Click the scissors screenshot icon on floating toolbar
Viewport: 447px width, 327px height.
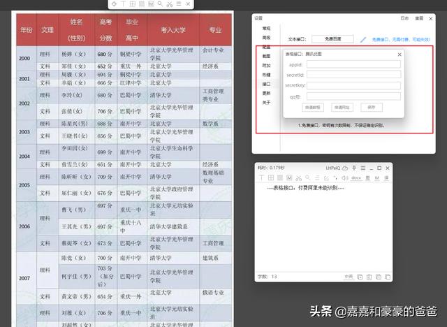click(x=170, y=4)
